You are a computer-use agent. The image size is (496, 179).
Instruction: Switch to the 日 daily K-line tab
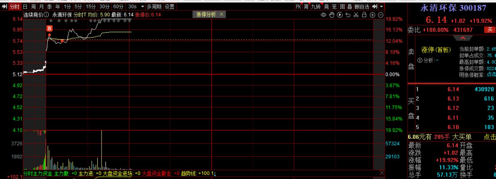pos(25,7)
